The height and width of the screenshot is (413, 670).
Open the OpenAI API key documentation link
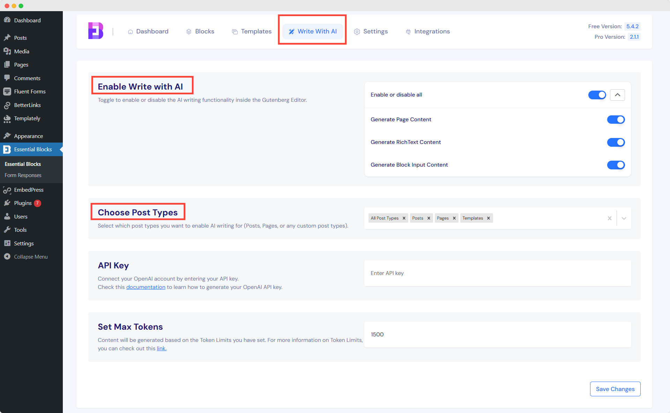146,287
